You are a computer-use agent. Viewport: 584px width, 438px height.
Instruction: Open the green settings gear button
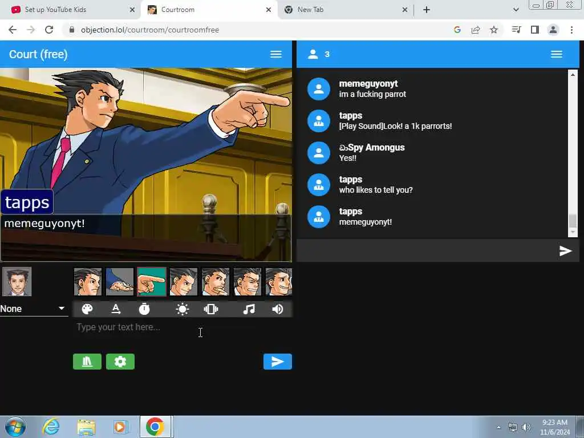(x=120, y=361)
